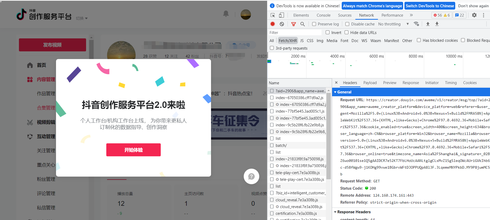
Task: Toggle the device toolbar icon
Action: (281, 15)
